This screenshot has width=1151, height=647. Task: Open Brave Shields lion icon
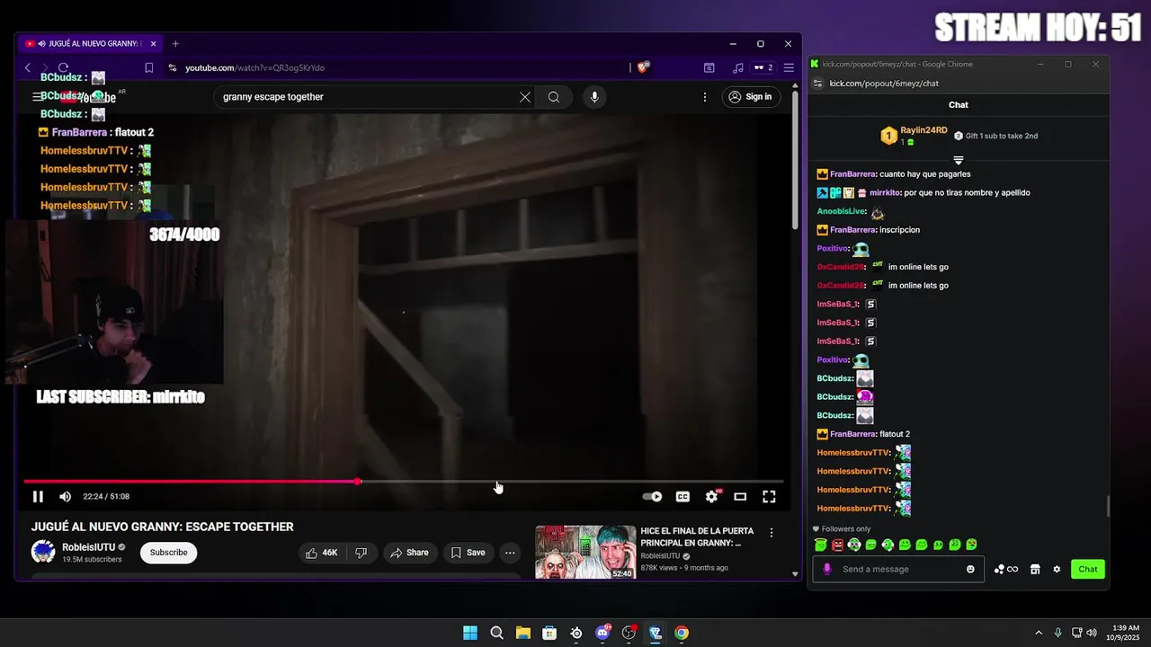pyautogui.click(x=643, y=67)
